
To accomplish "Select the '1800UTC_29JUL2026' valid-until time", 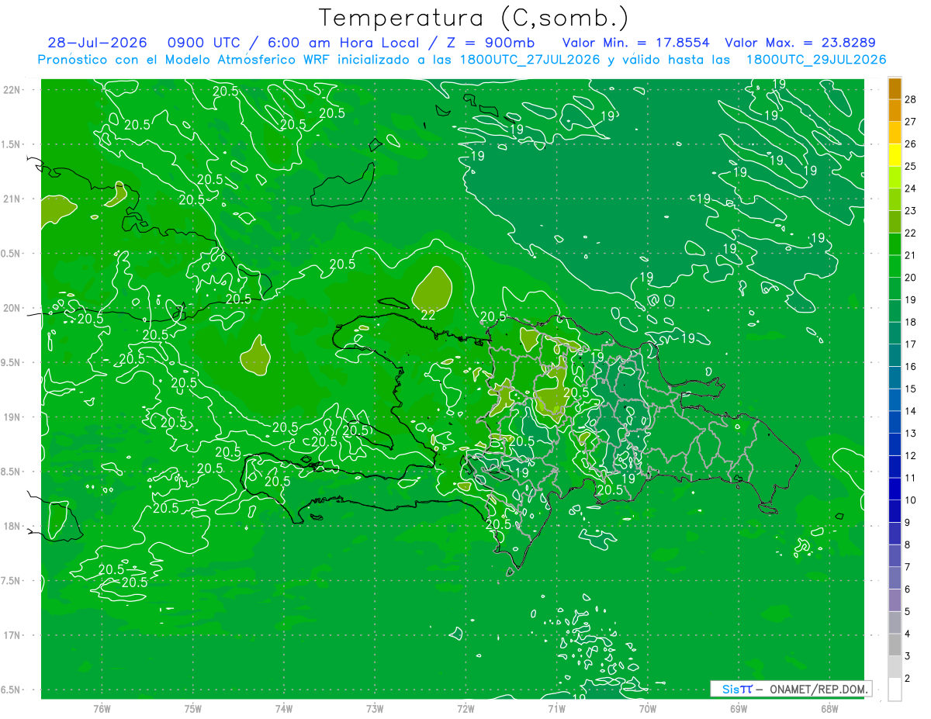I will 816,59.
